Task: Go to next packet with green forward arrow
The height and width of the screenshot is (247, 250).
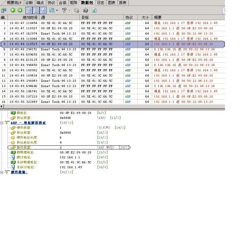Action: (20, 10)
